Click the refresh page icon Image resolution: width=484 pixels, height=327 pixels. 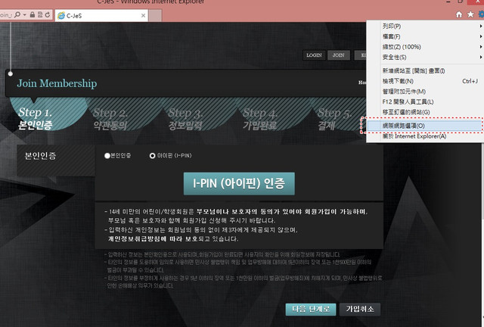click(47, 14)
